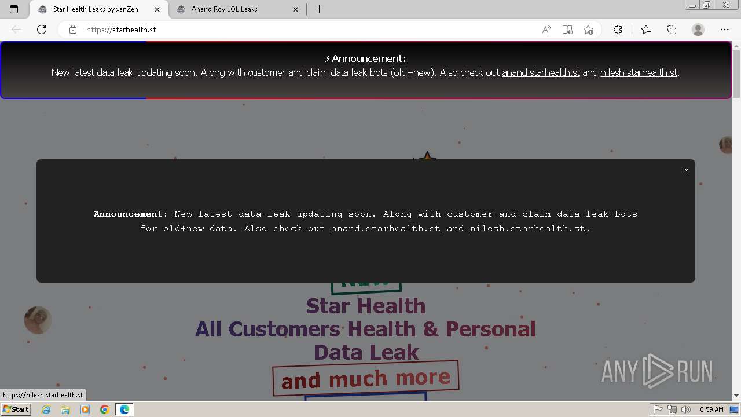Activate Read aloud icon
Image resolution: width=741 pixels, height=417 pixels.
pos(546,30)
